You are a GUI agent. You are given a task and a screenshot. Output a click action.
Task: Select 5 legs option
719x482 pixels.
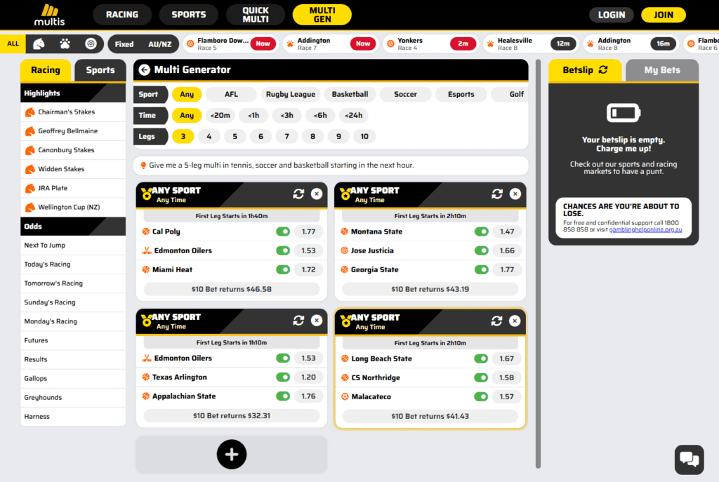[235, 137]
